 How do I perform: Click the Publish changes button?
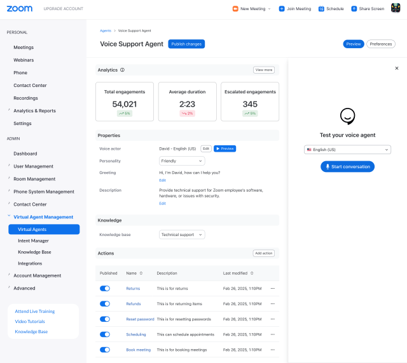(186, 44)
